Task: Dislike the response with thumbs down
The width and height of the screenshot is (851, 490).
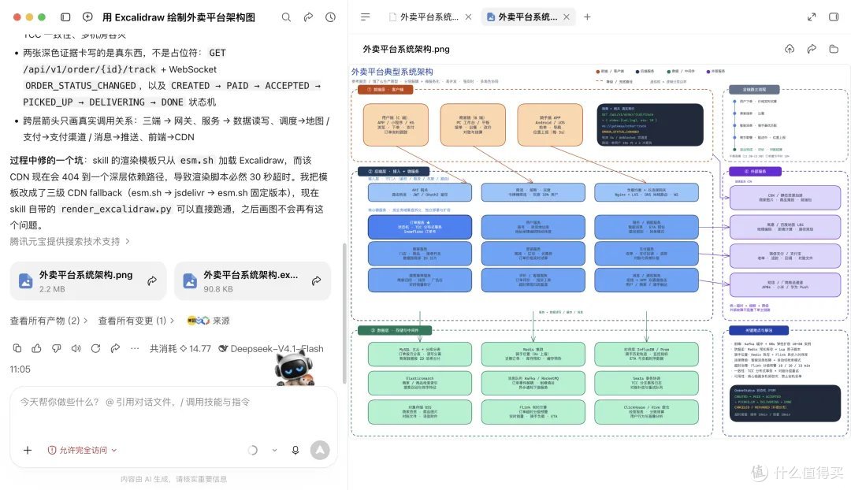Action: coord(57,348)
